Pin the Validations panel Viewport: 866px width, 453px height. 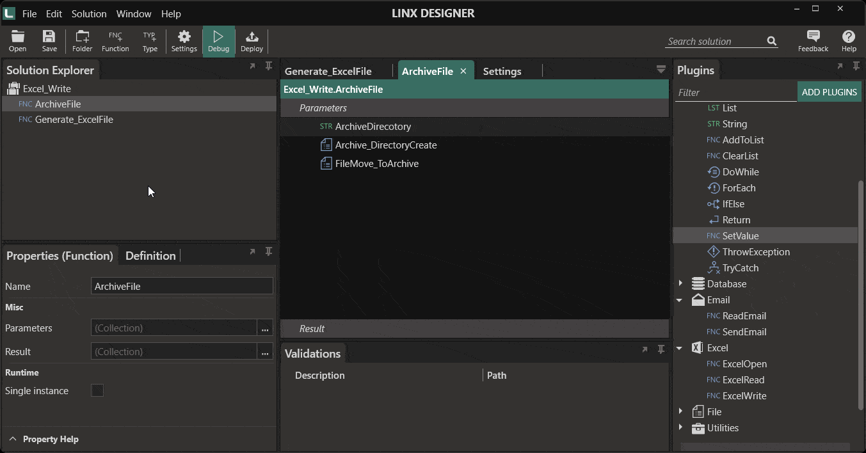pos(661,349)
